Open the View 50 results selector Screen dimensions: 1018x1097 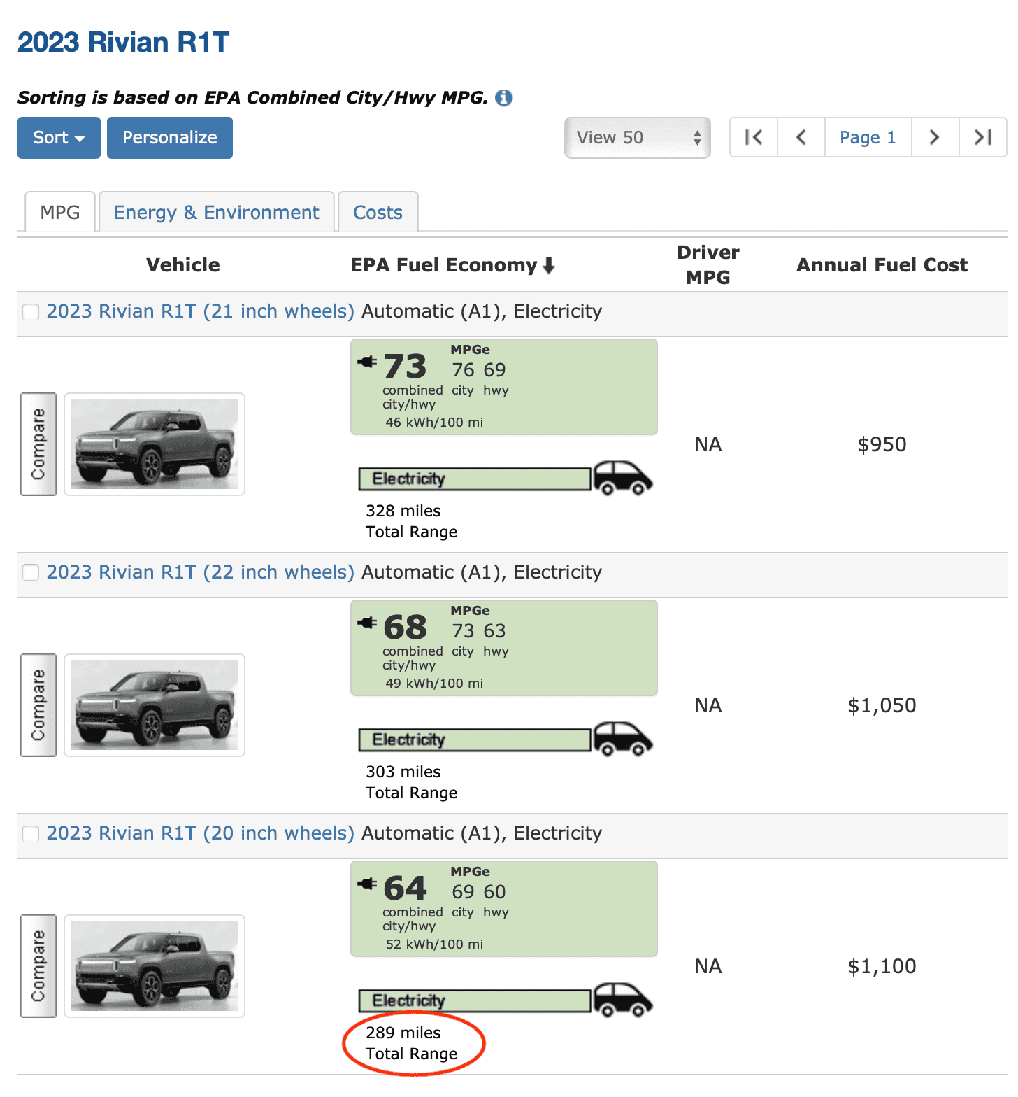pyautogui.click(x=638, y=138)
